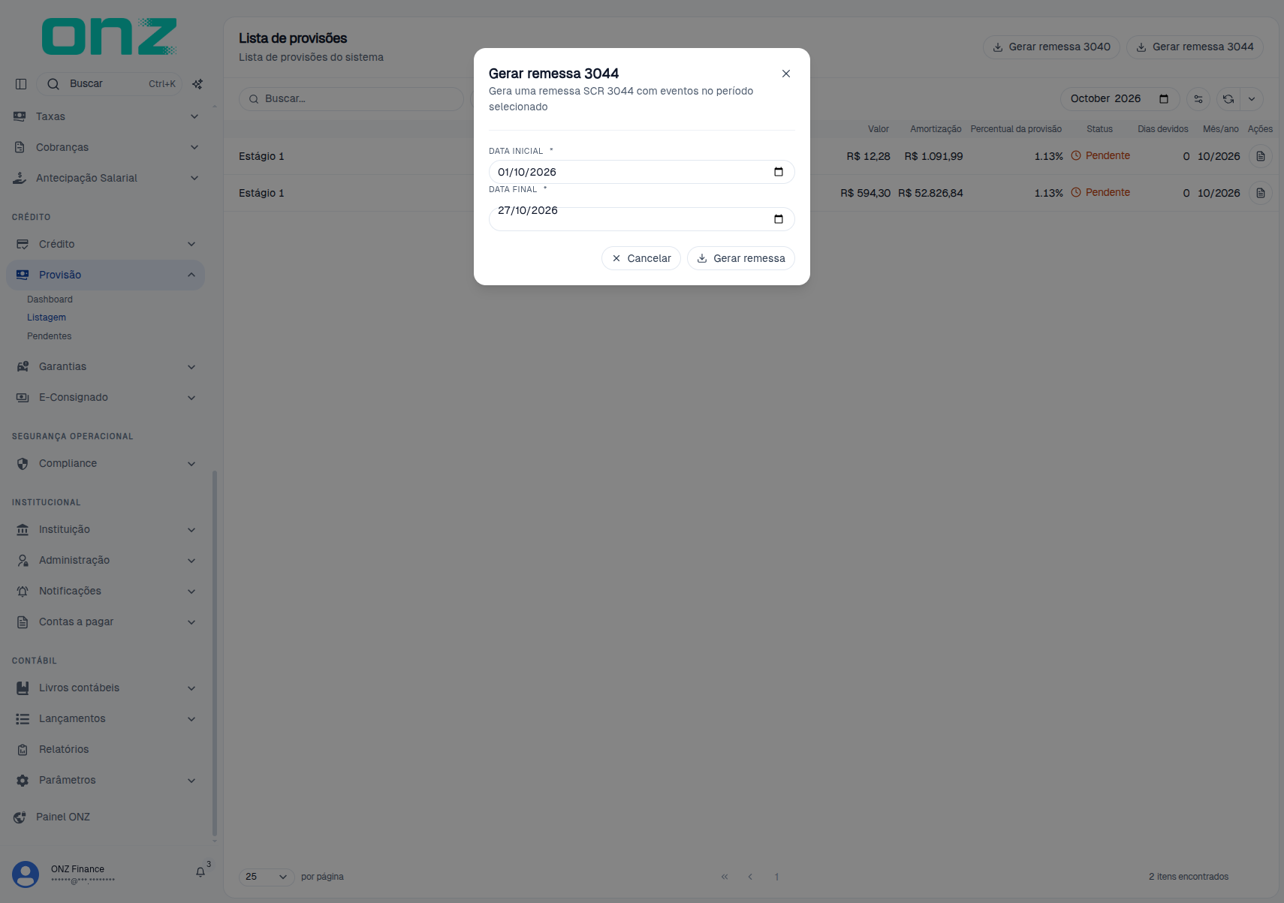This screenshot has height=903, width=1284.
Task: Expand the Garantias menu
Action: click(x=106, y=366)
